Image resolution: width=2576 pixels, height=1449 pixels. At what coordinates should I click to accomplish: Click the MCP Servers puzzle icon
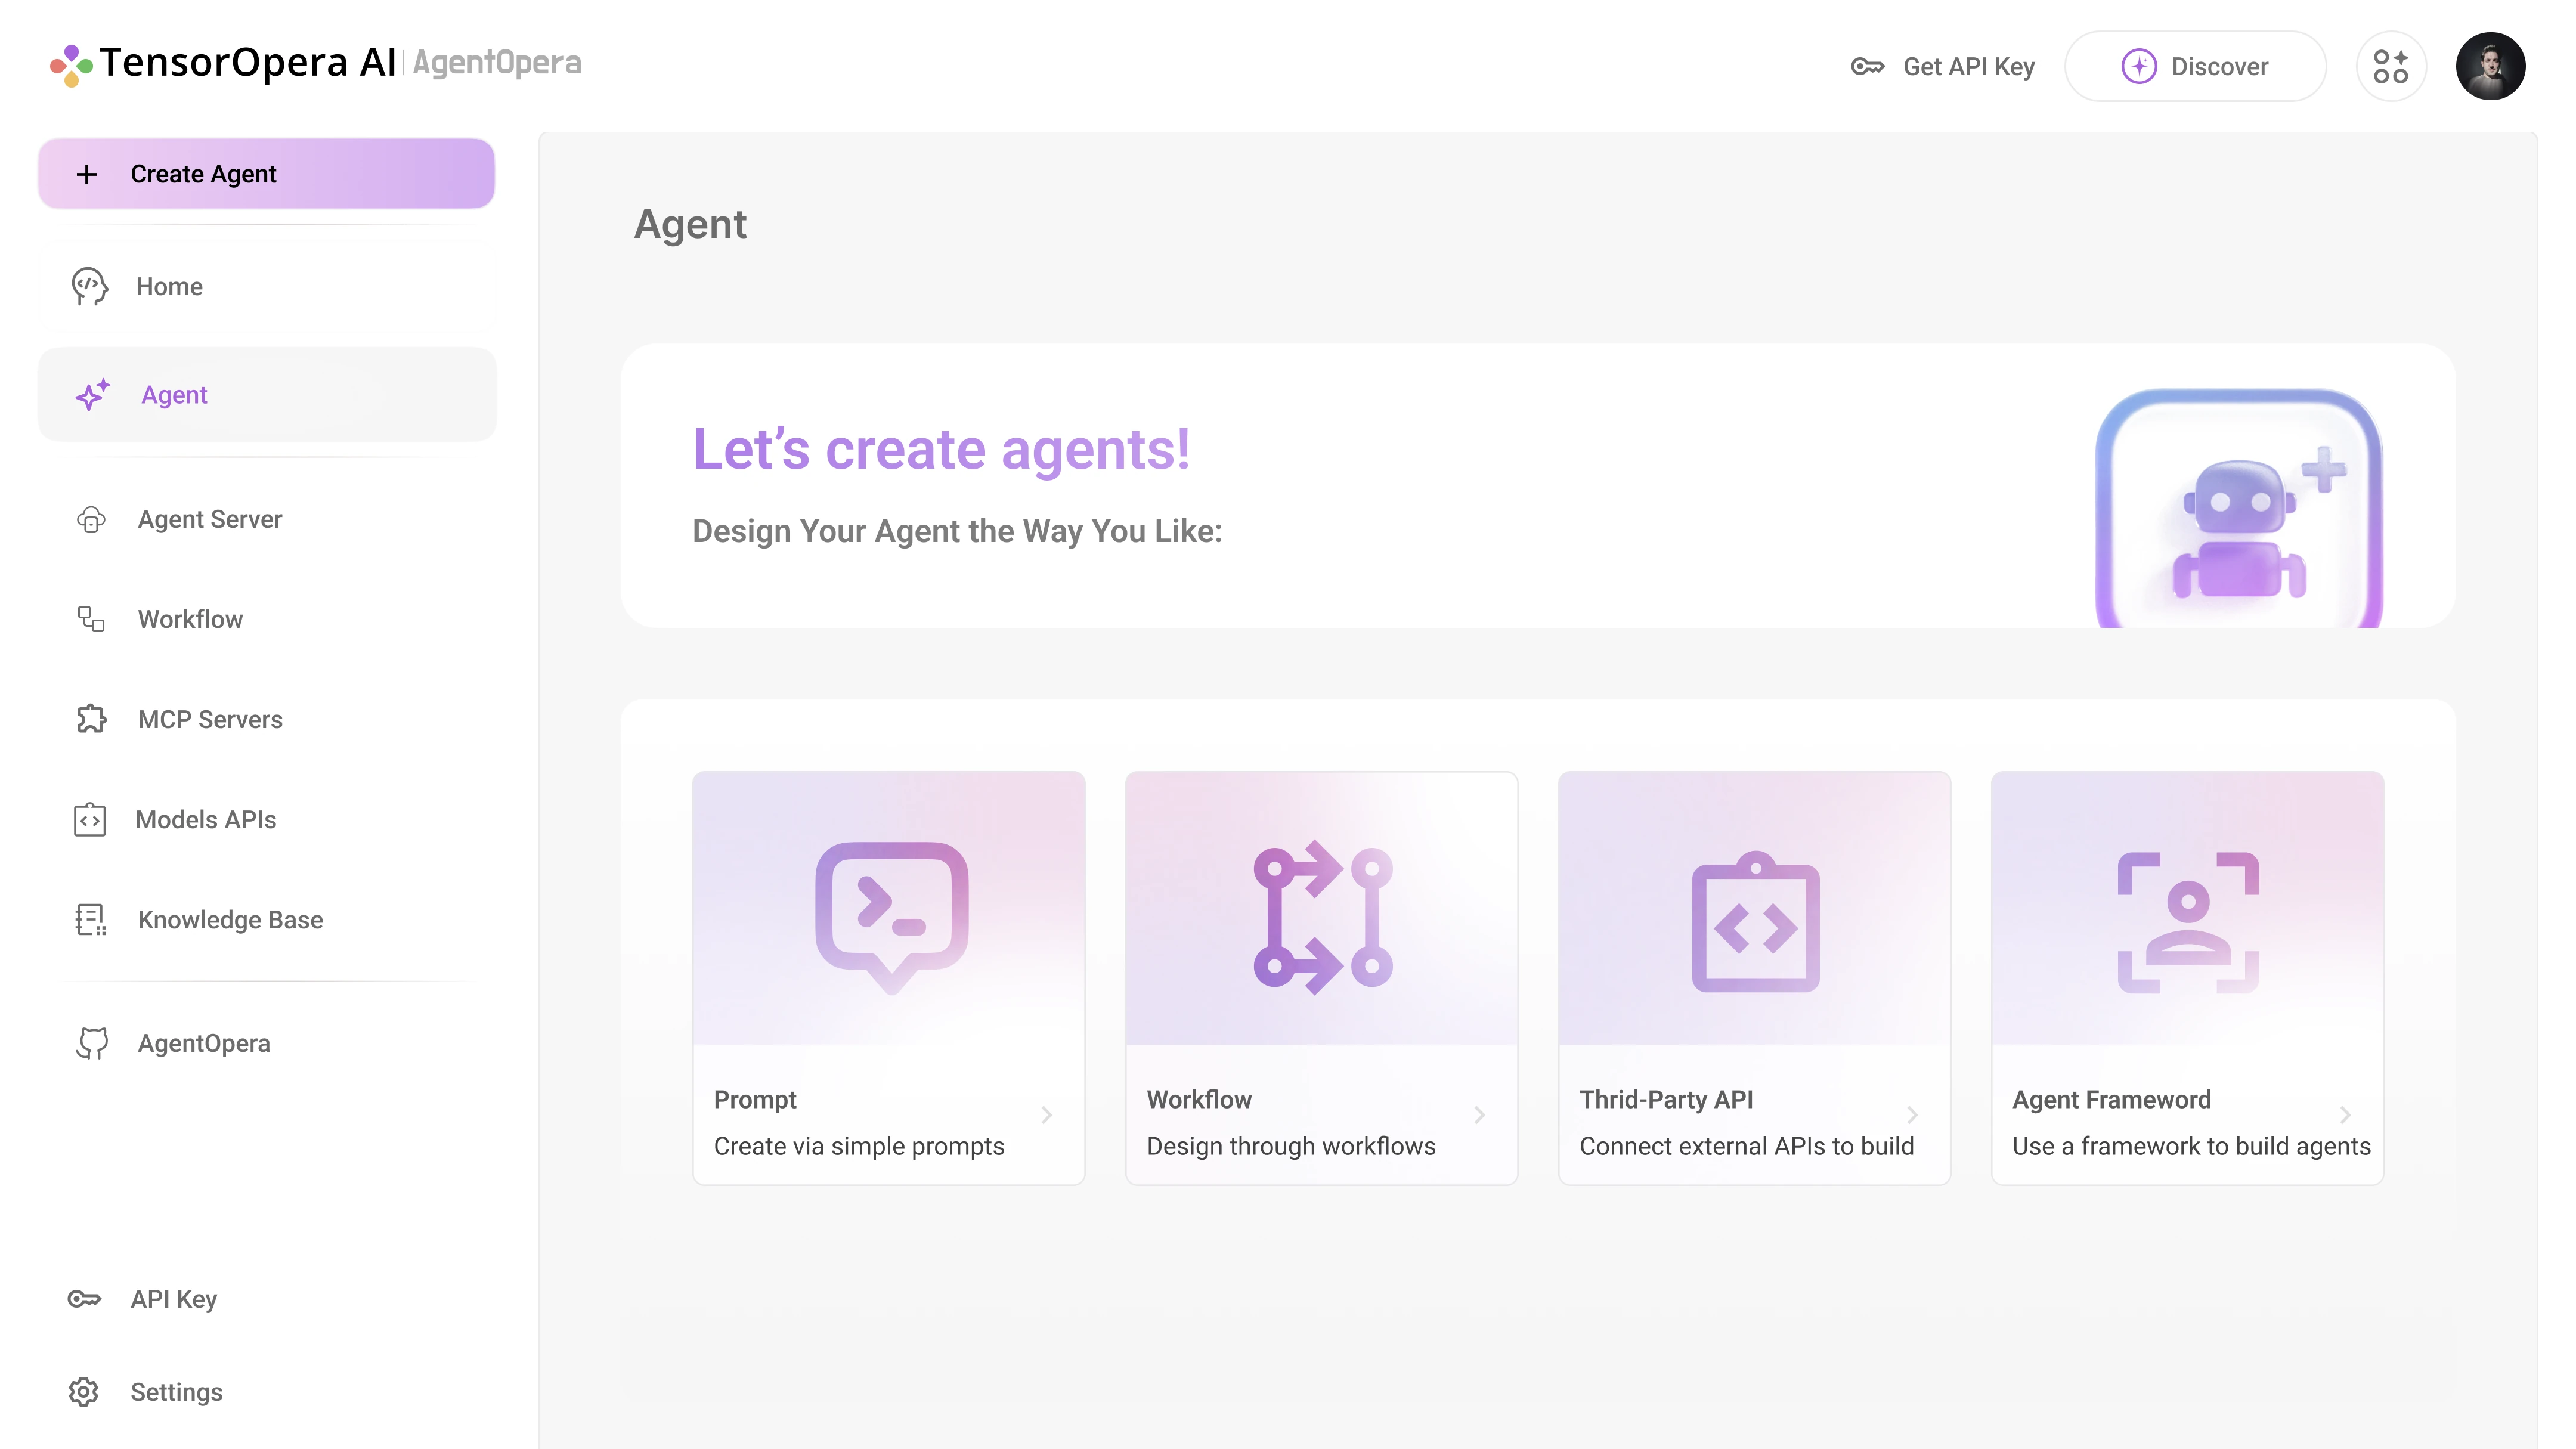click(91, 719)
